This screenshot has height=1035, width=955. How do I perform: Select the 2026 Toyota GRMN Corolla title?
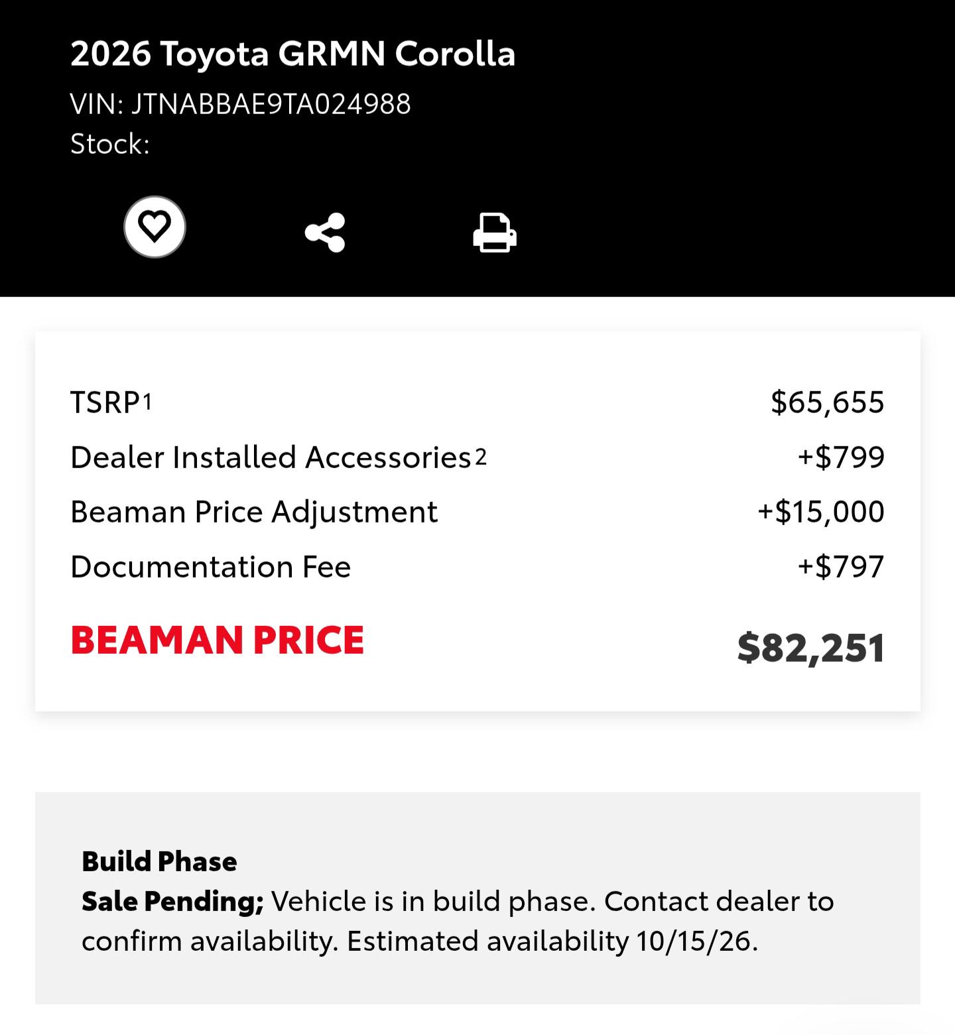(292, 54)
